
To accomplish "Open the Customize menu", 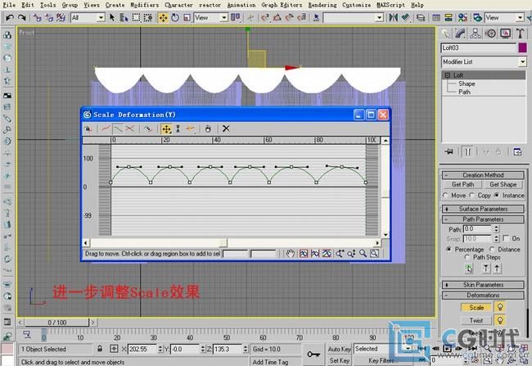I will click(356, 5).
